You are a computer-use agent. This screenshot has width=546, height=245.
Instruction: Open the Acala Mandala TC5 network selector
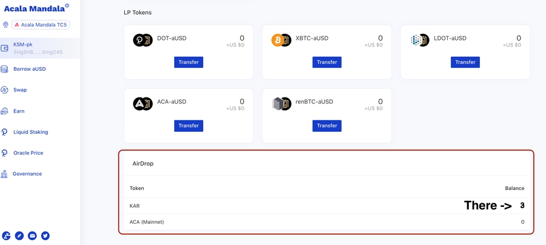(41, 25)
